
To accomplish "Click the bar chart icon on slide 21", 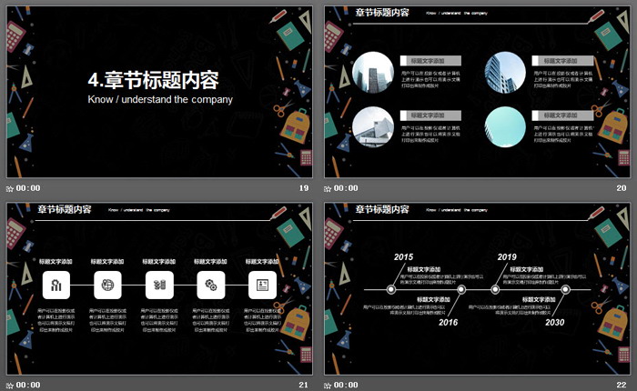I will tap(56, 285).
